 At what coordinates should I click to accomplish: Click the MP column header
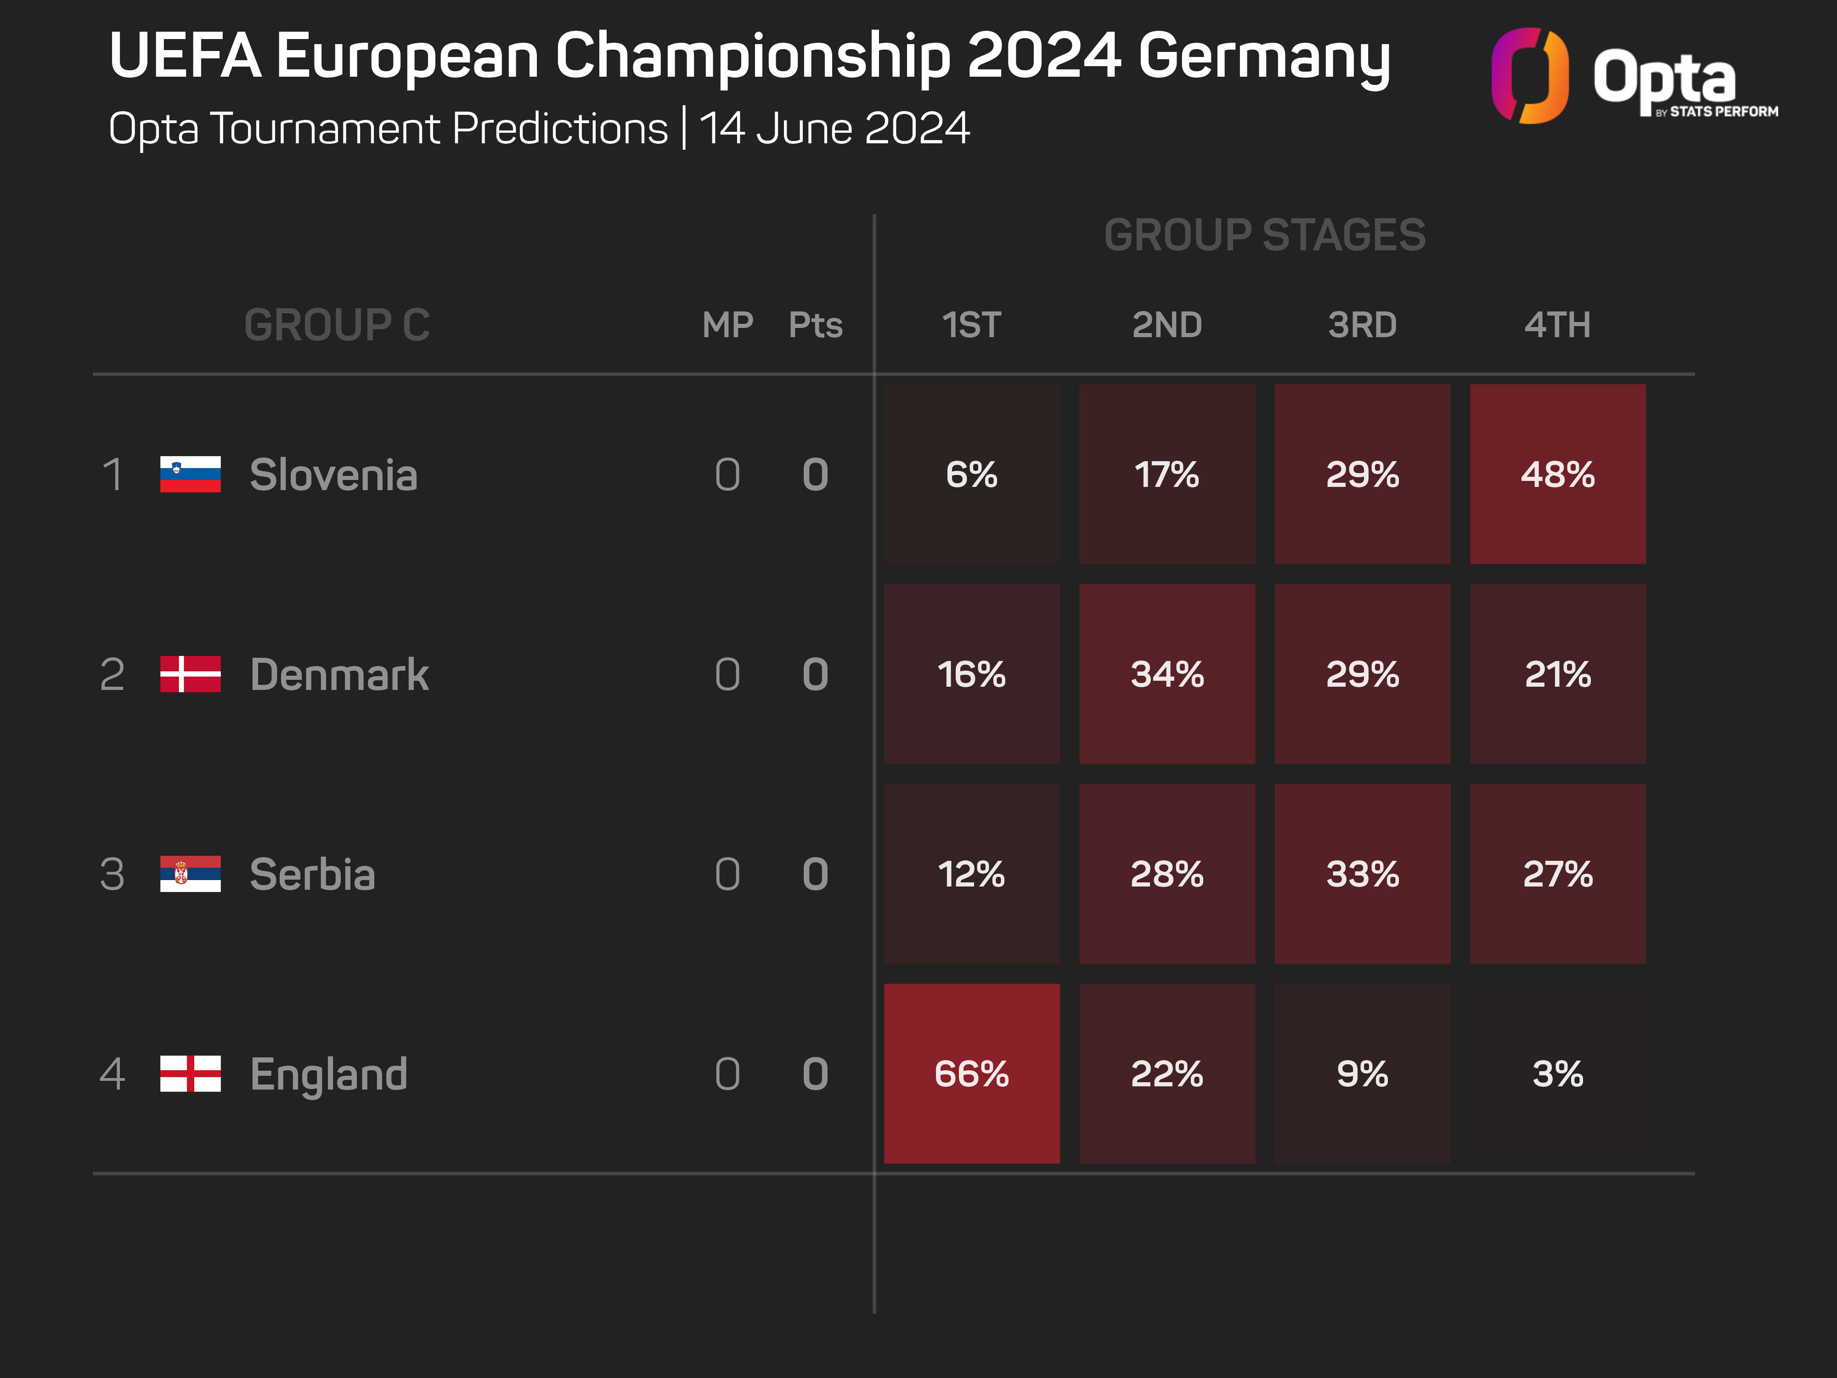[x=727, y=325]
